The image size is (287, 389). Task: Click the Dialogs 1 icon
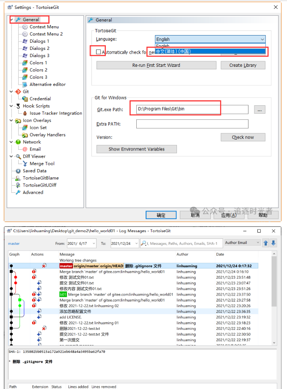(25, 41)
